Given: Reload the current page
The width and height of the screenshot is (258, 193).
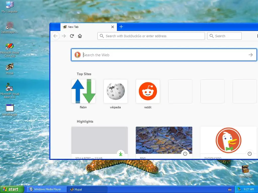Looking at the screenshot, I should pos(72,36).
